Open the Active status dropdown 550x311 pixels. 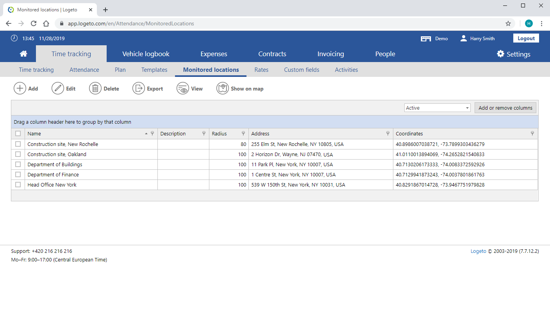(437, 108)
